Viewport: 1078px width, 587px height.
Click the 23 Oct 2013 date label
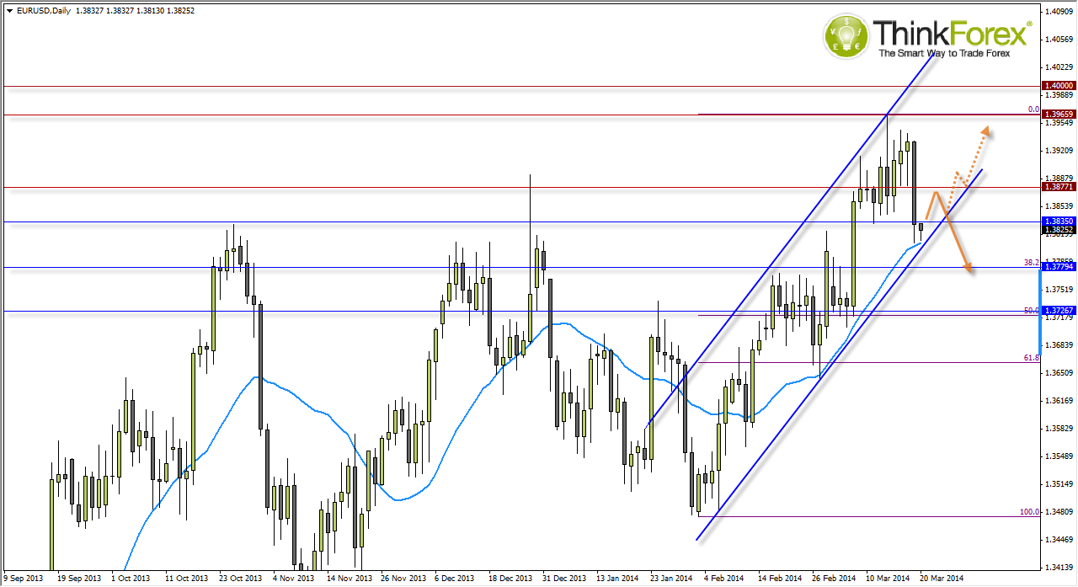coord(241,579)
